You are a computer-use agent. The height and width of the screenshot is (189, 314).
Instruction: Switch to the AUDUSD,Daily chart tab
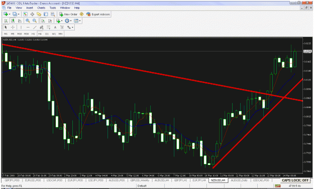coord(239,180)
